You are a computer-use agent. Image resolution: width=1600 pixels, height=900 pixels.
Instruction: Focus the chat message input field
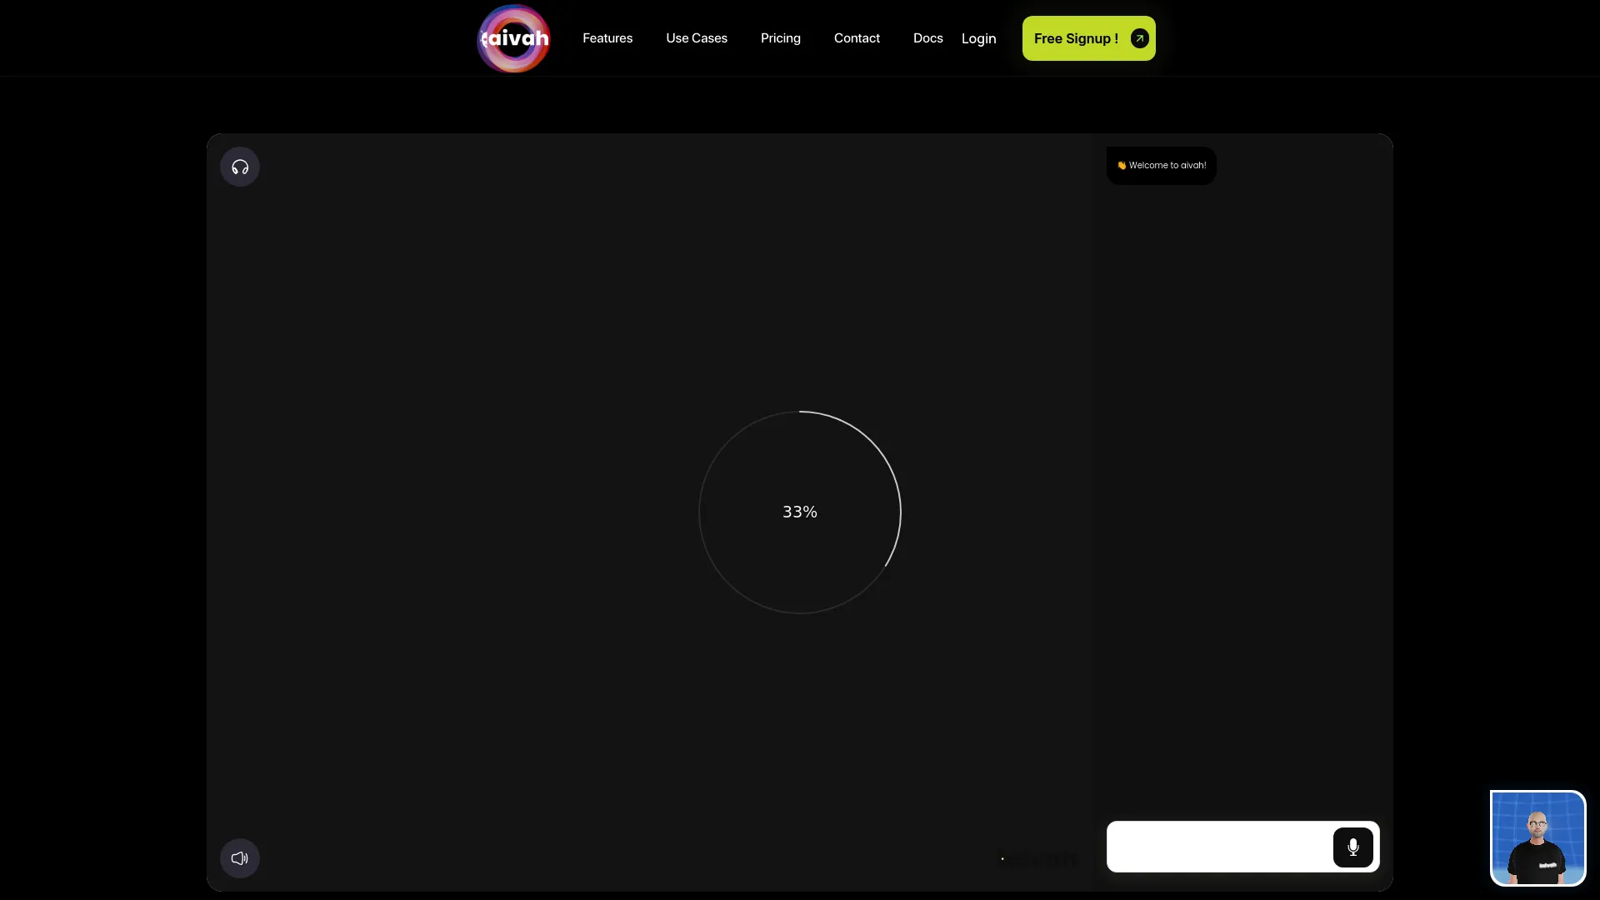[1218, 847]
